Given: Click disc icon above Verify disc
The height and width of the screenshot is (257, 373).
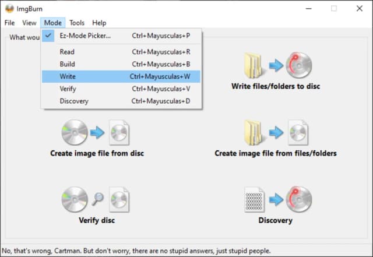Looking at the screenshot, I should tap(75, 199).
